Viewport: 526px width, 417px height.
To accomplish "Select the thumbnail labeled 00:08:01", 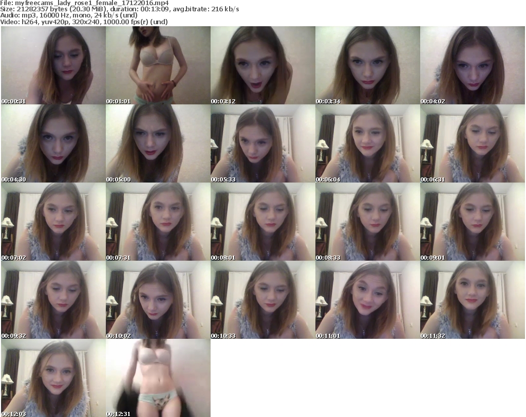I will coord(262,222).
